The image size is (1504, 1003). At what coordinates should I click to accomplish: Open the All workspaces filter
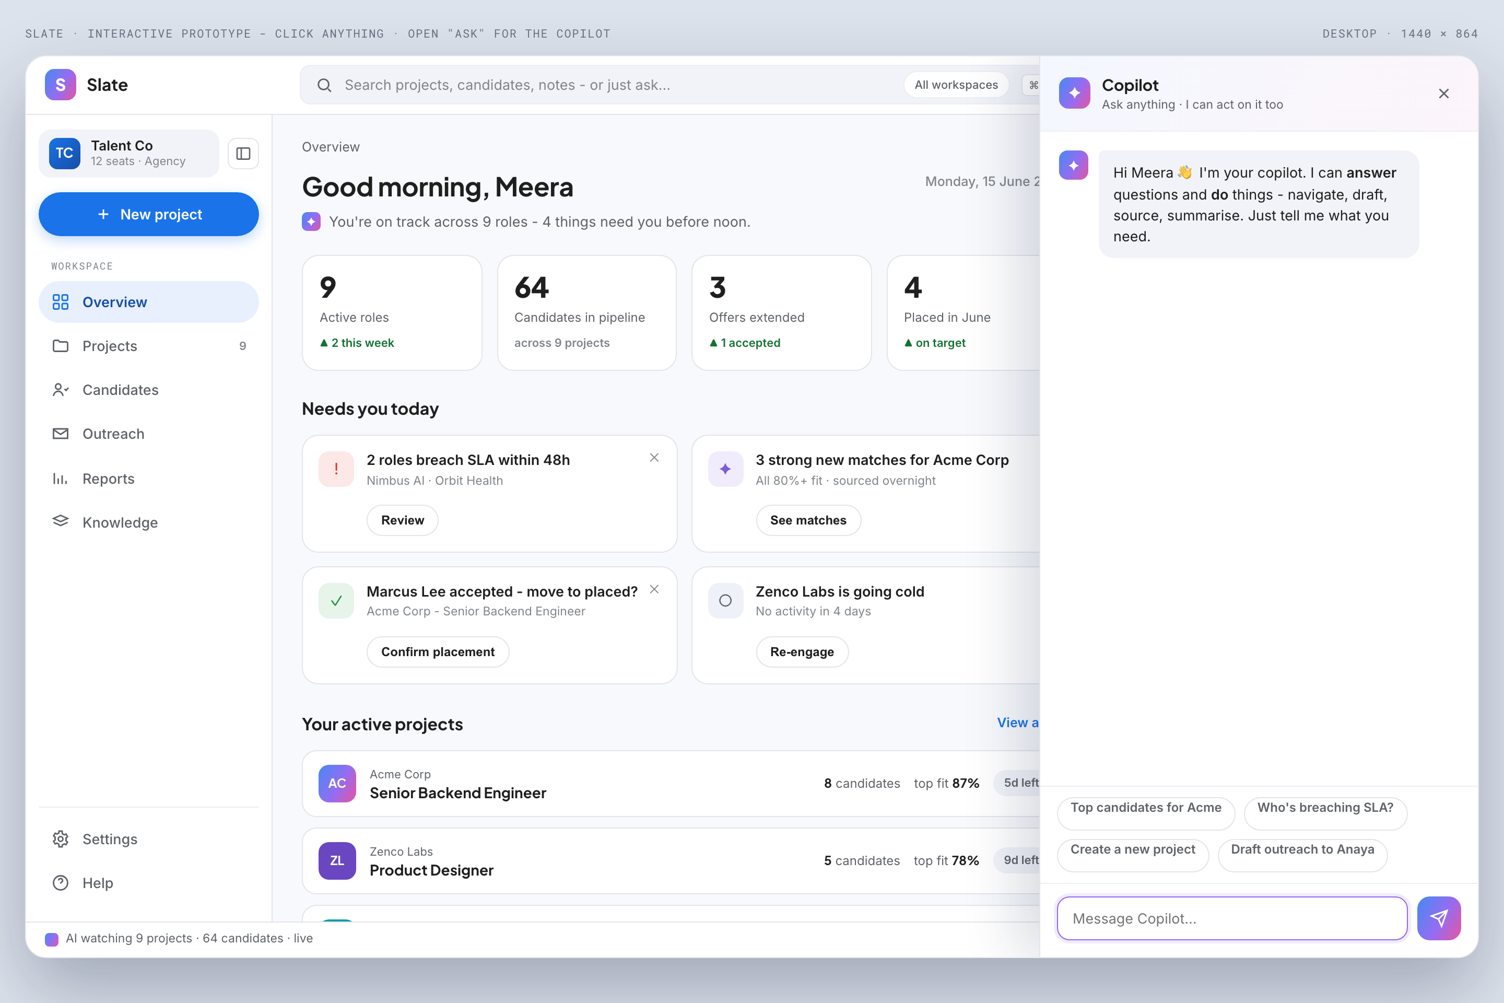click(x=956, y=85)
